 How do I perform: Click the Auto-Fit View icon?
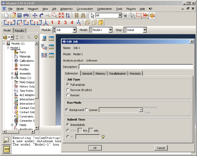(61, 15)
